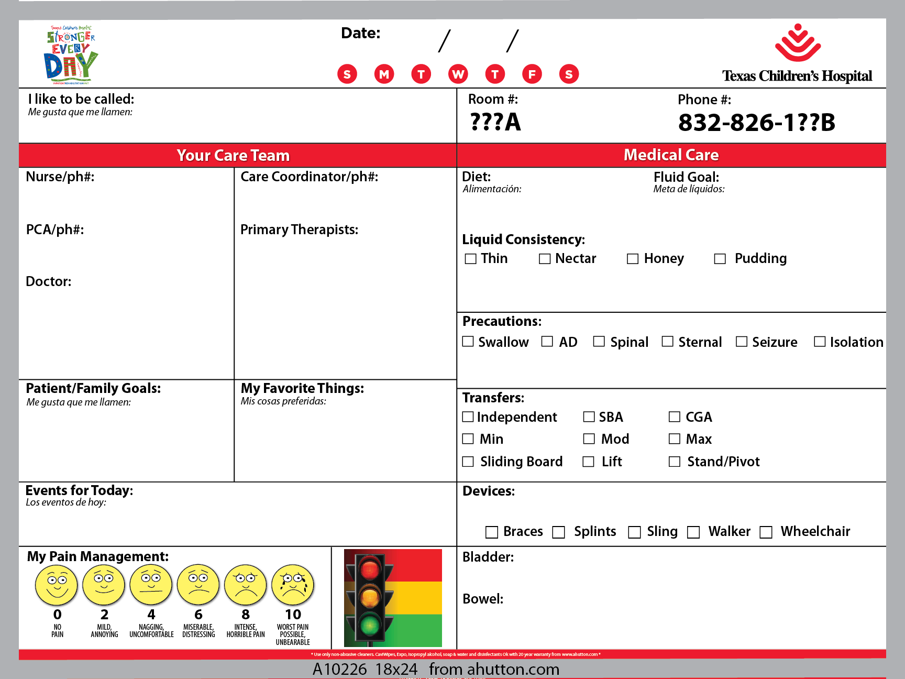Click the 'Medical Care' header
The width and height of the screenshot is (905, 679).
coord(671,155)
